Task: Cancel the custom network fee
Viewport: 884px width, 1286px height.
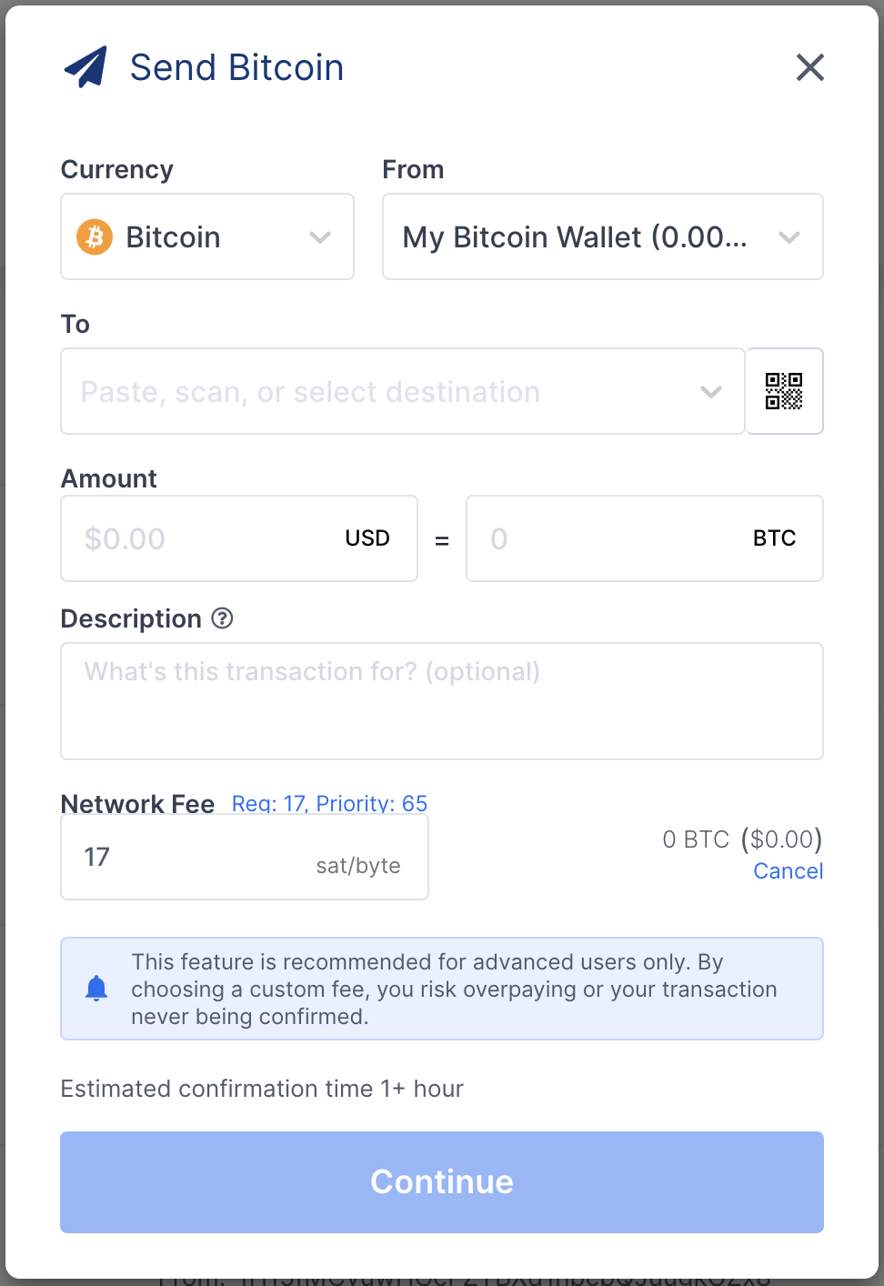Action: 789,871
